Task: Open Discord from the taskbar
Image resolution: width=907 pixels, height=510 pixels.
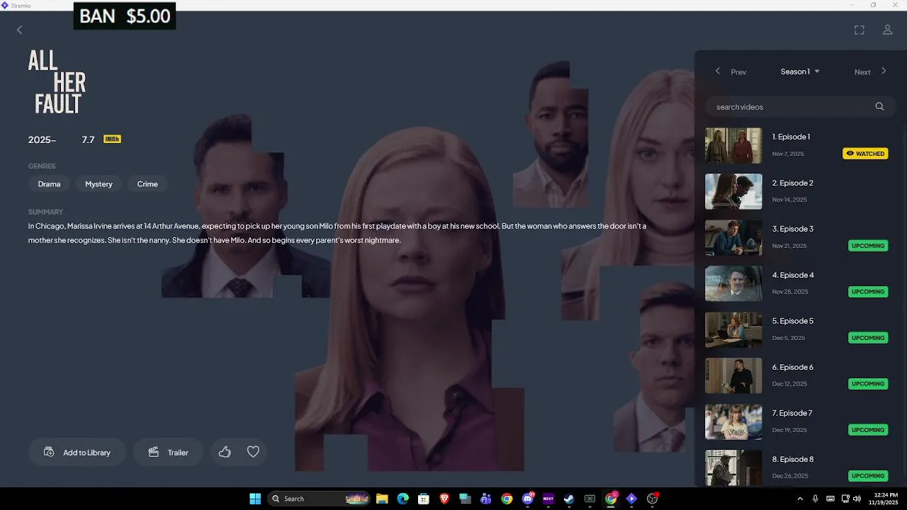Action: [528, 499]
